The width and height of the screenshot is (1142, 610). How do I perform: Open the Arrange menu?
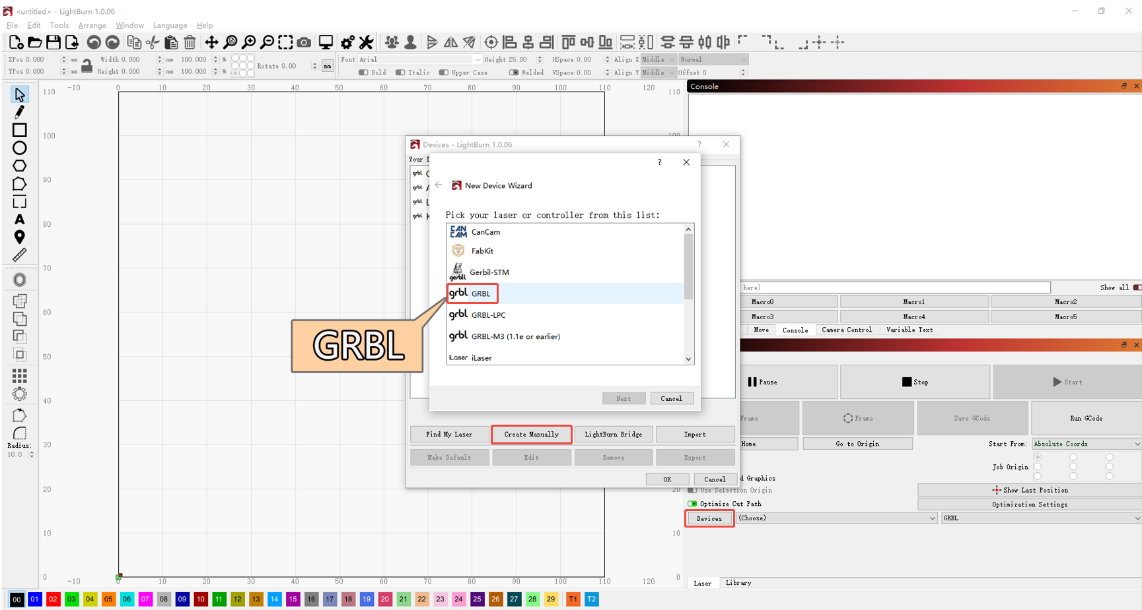[x=92, y=25]
